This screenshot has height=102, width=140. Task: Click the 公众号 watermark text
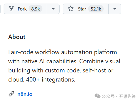point(108,96)
